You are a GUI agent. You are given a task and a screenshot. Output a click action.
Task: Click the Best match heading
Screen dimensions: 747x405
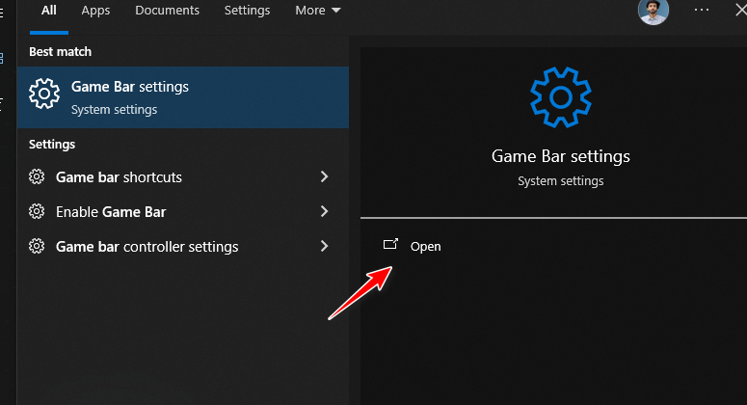pyautogui.click(x=60, y=51)
